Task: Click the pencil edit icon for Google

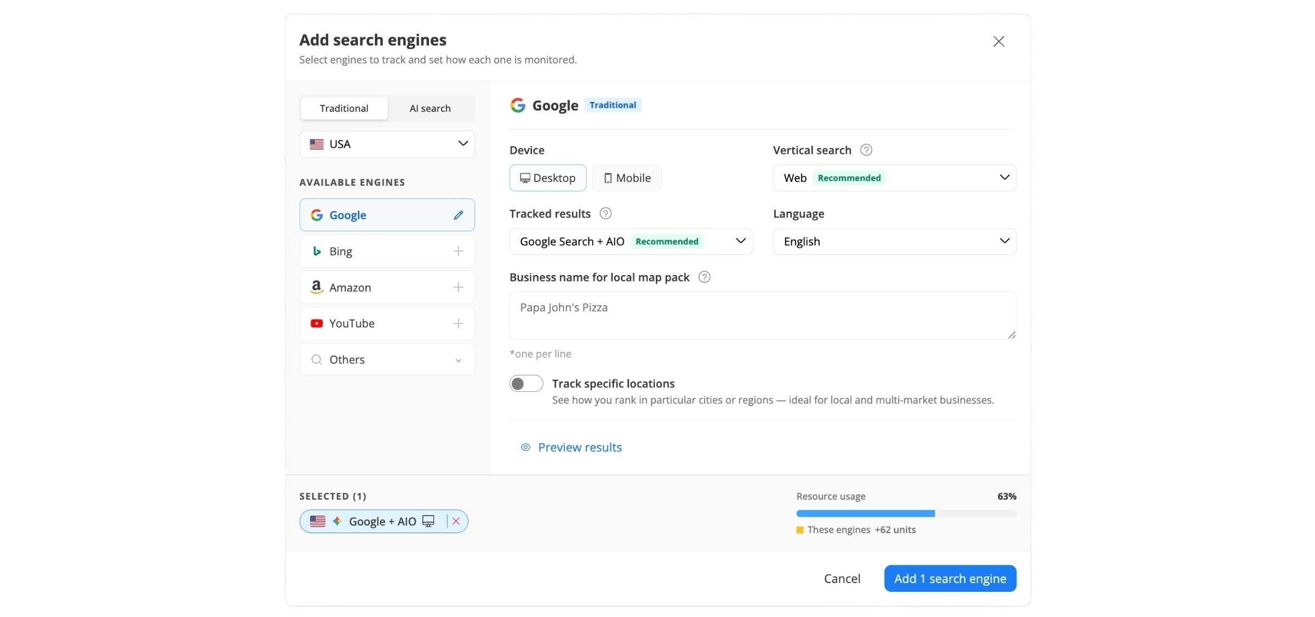Action: tap(458, 215)
